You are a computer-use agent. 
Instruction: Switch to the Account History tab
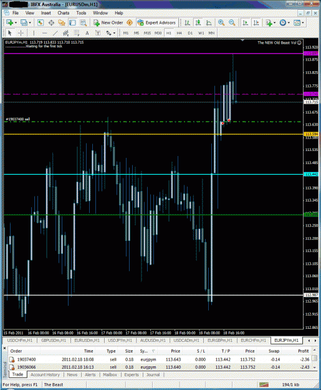point(46,375)
